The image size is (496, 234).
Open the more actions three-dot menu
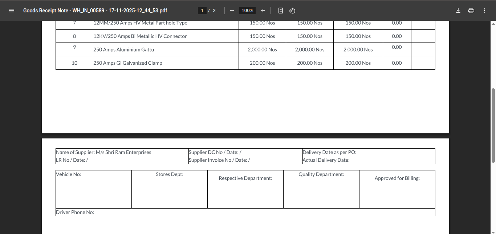pos(484,11)
